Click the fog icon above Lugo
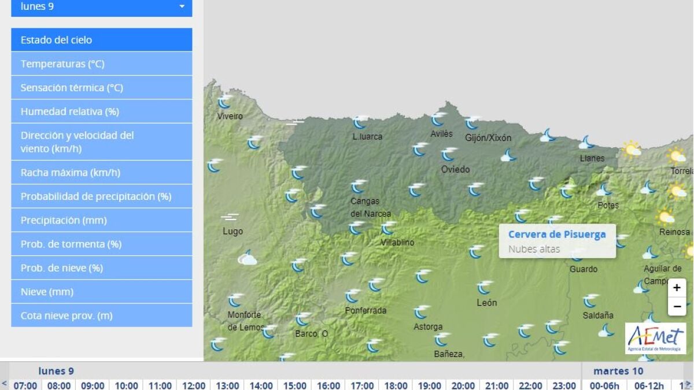 (230, 217)
